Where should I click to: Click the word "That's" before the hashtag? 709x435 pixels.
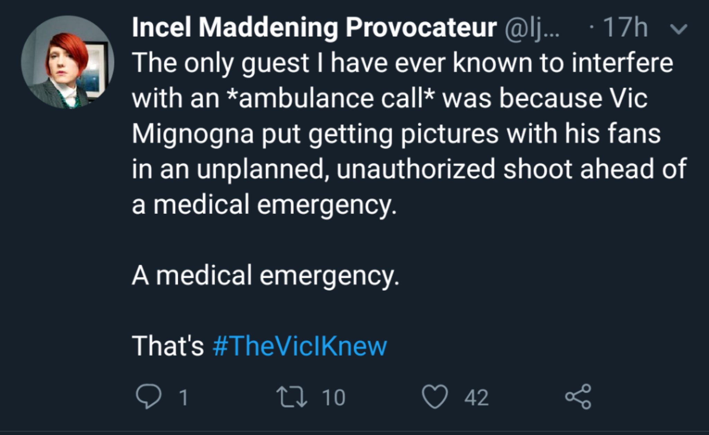click(168, 346)
